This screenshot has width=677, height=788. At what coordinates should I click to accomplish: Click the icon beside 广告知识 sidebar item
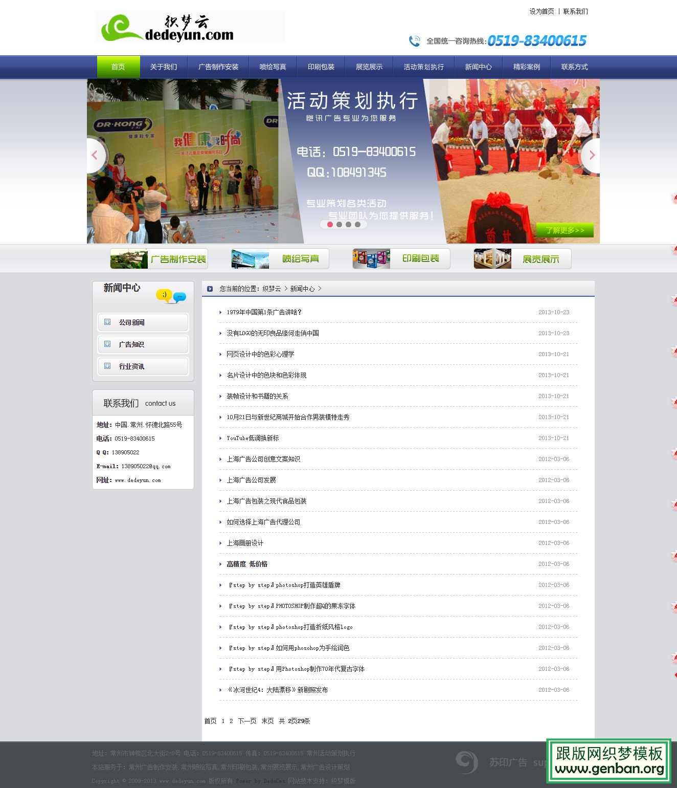tap(107, 344)
